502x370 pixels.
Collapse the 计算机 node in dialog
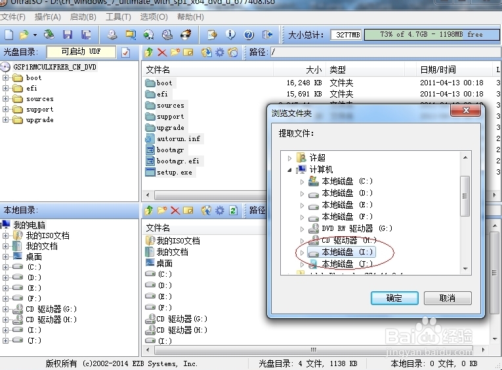pos(289,170)
